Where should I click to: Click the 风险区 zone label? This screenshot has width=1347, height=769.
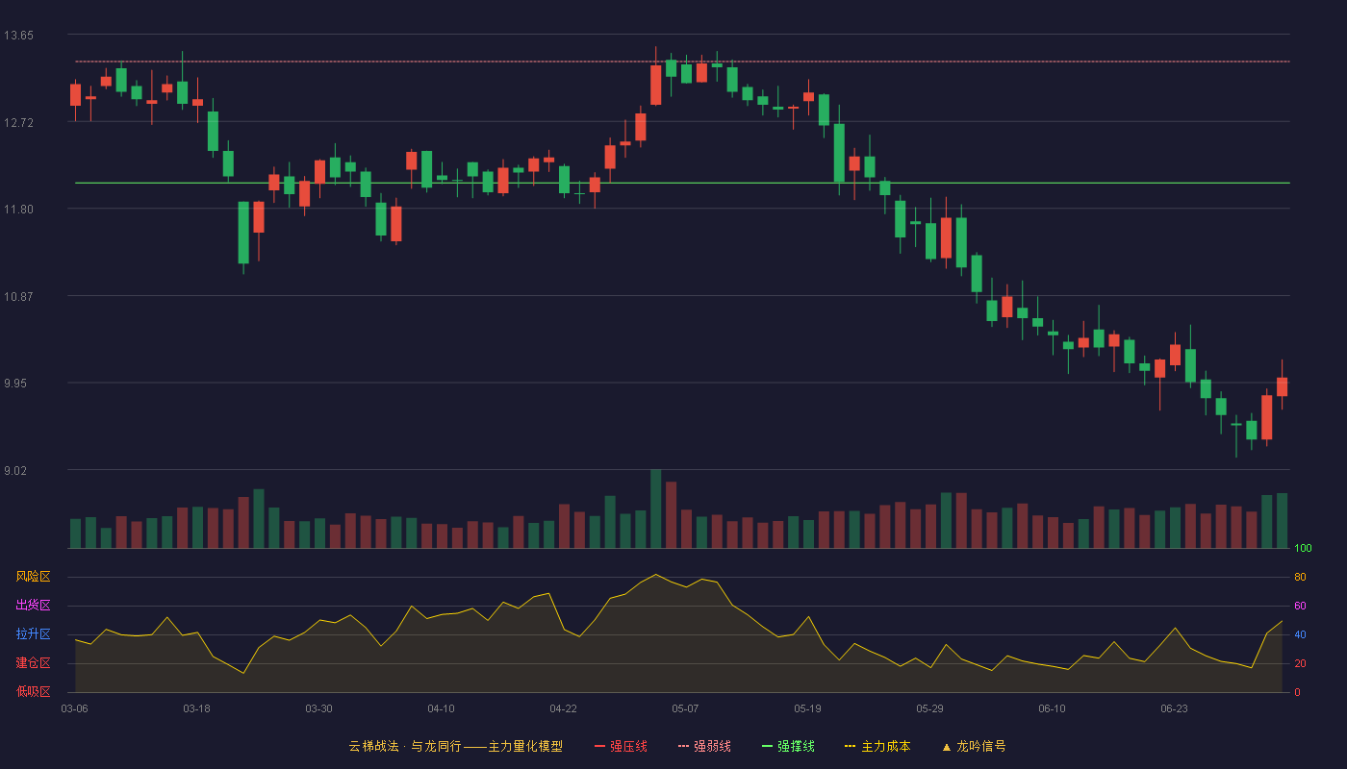pyautogui.click(x=33, y=577)
